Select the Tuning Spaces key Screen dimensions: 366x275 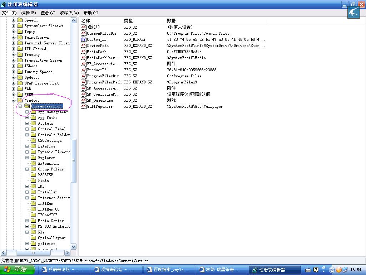38,72
